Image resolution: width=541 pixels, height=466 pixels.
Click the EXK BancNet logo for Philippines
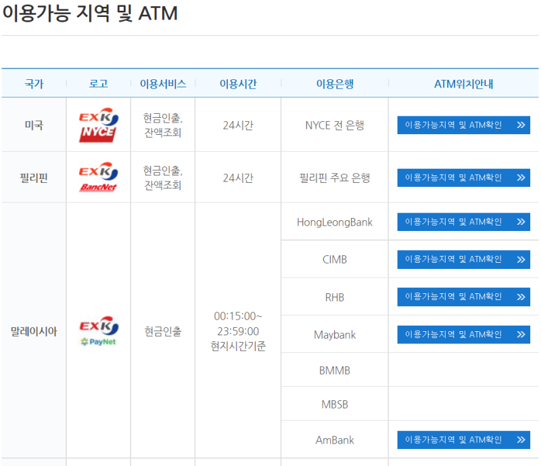(x=97, y=177)
